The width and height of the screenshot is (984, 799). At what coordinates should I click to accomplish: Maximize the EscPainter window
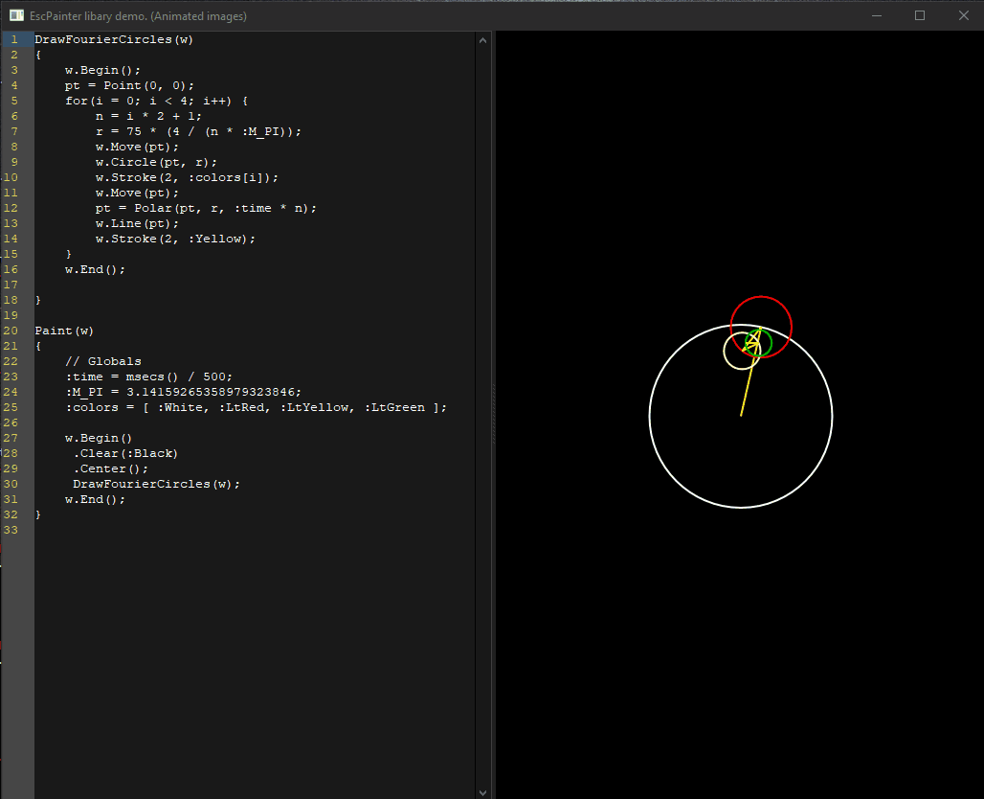coord(920,15)
